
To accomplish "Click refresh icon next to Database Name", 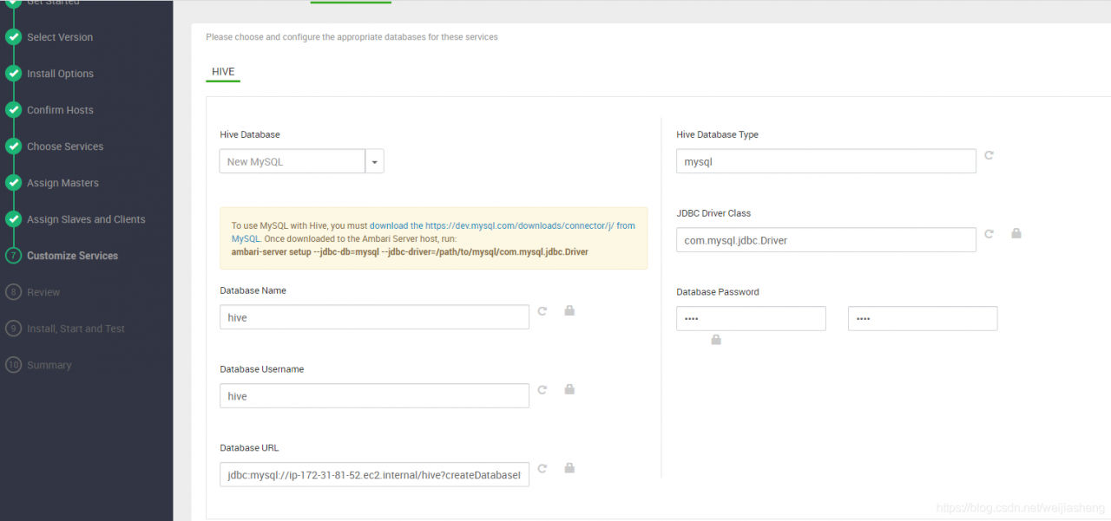I will pos(542,310).
